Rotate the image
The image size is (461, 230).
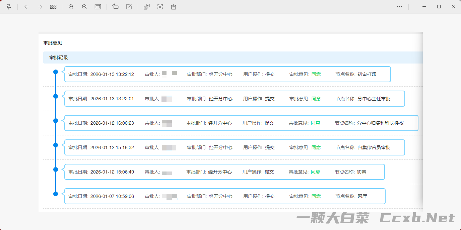[115, 6]
